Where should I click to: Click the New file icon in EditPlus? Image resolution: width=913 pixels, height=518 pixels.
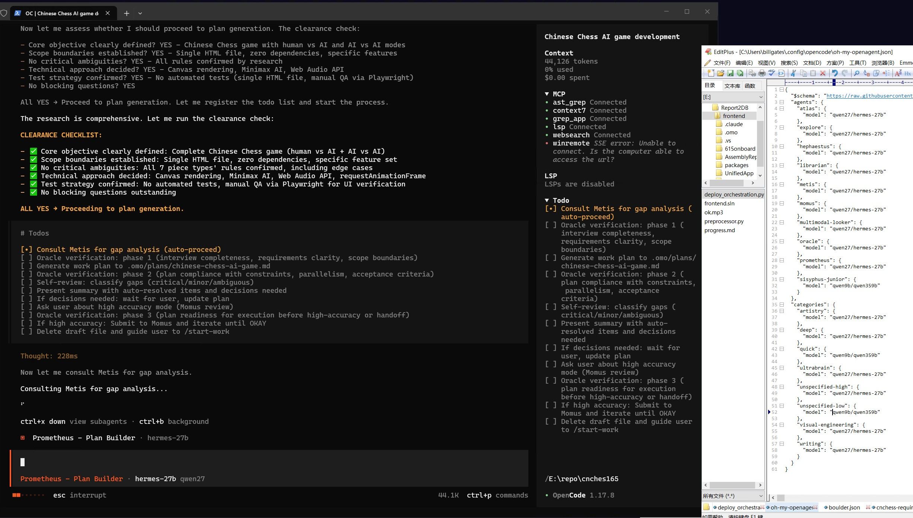(711, 73)
